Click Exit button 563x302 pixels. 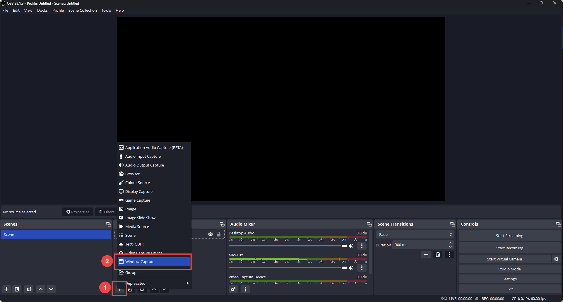pyautogui.click(x=509, y=289)
